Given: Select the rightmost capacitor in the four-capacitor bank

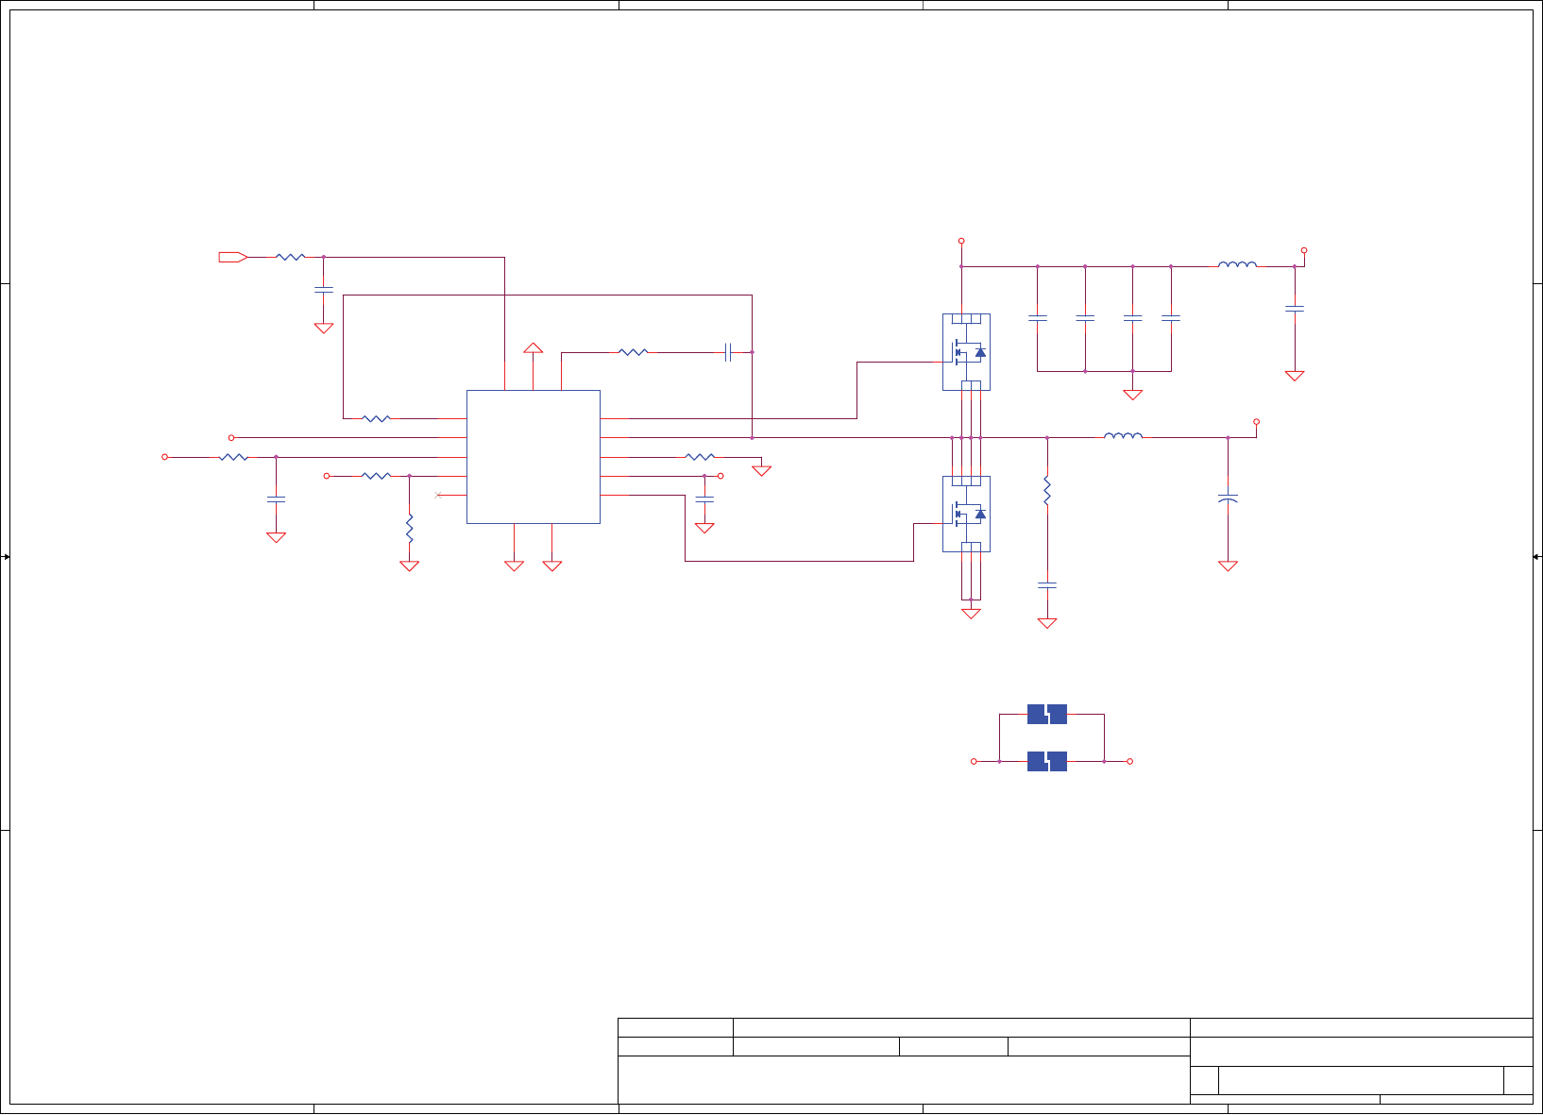Looking at the screenshot, I should 1171,319.
